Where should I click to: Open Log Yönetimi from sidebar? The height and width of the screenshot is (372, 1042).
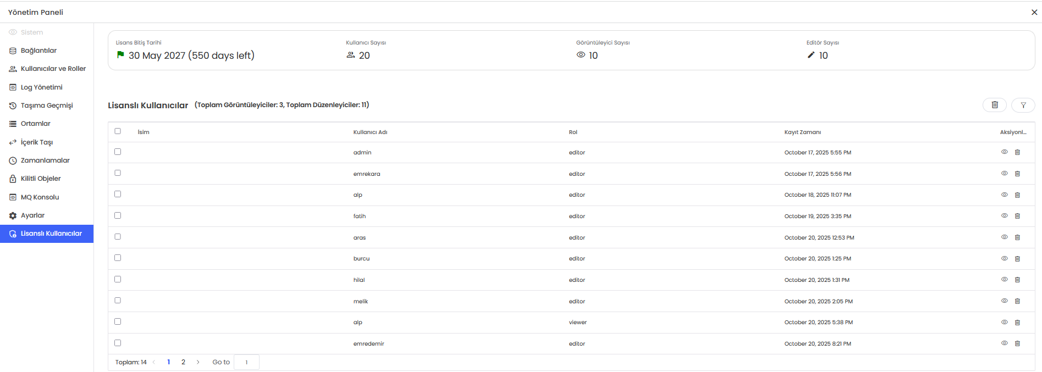point(41,87)
